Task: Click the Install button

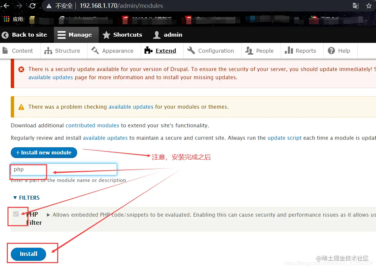Action: (28, 254)
